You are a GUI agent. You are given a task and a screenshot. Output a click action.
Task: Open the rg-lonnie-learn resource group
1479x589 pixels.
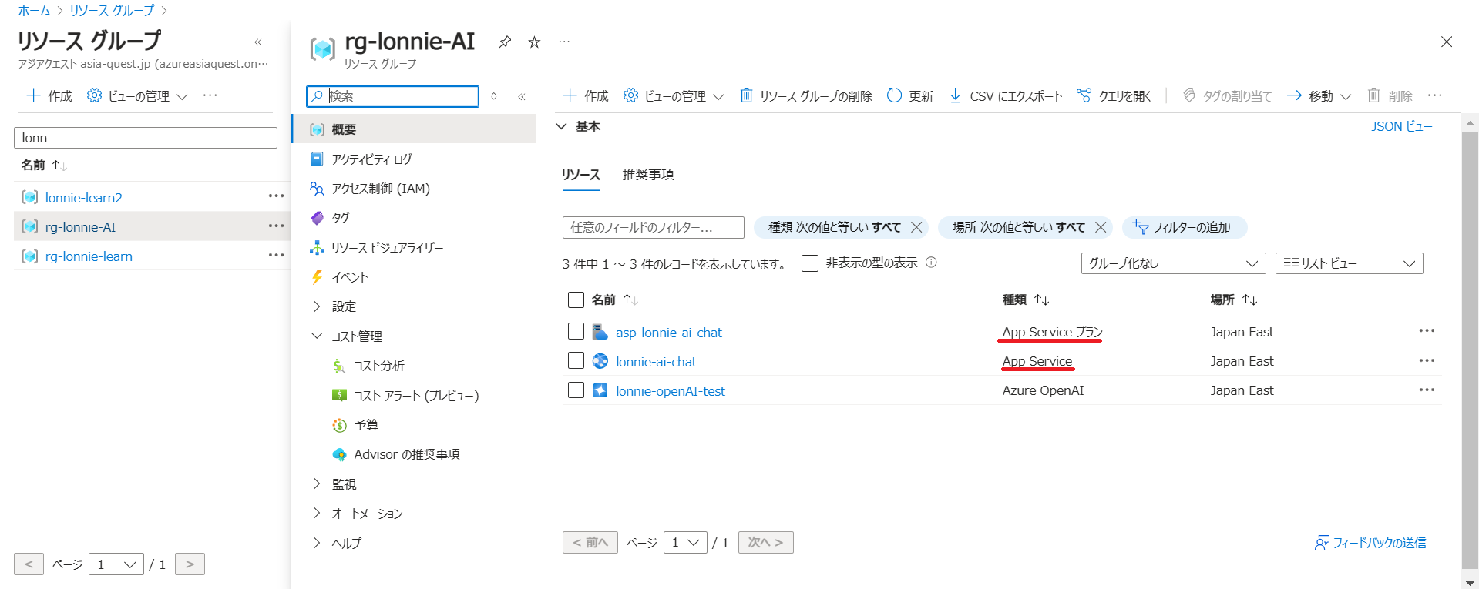89,256
